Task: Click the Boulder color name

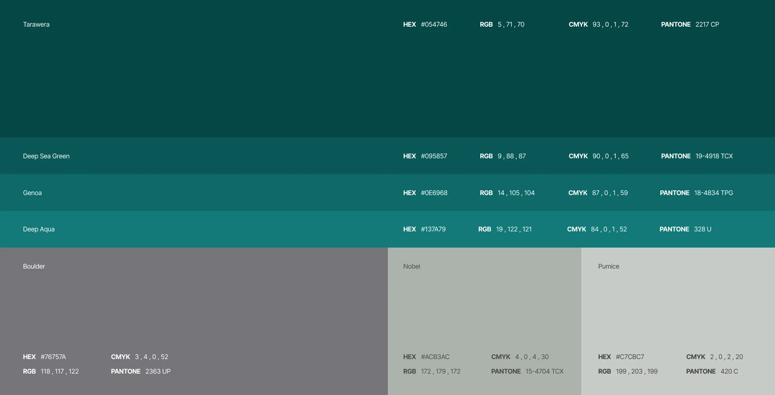Action: tap(34, 266)
